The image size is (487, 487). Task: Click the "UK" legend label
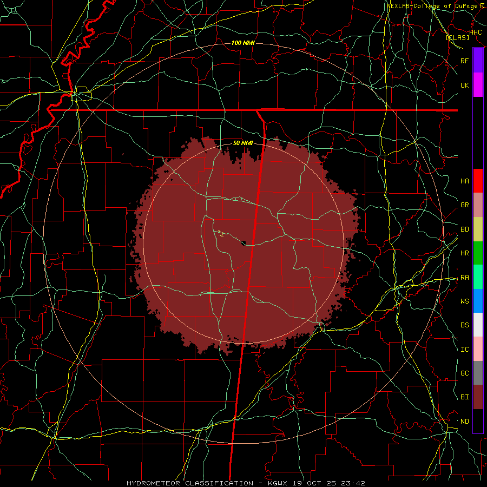464,85
